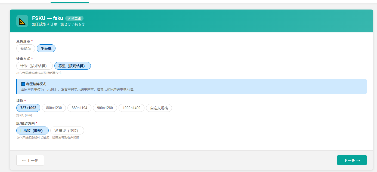Go back with 上一步 button
This screenshot has width=377, height=172.
[x=30, y=160]
